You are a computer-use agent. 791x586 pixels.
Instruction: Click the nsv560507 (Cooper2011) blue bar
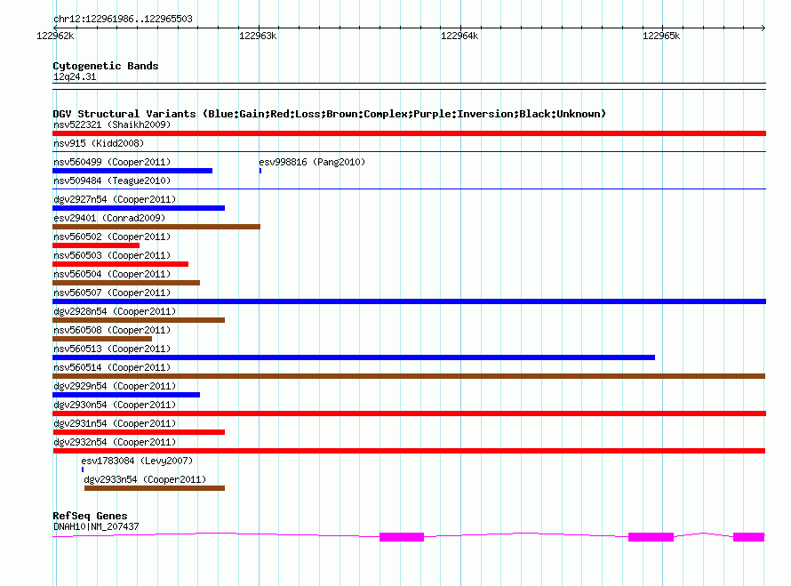(x=409, y=301)
